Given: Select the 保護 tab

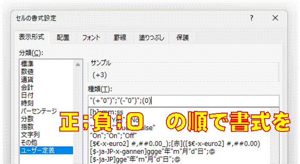Looking at the screenshot, I should (x=183, y=38).
